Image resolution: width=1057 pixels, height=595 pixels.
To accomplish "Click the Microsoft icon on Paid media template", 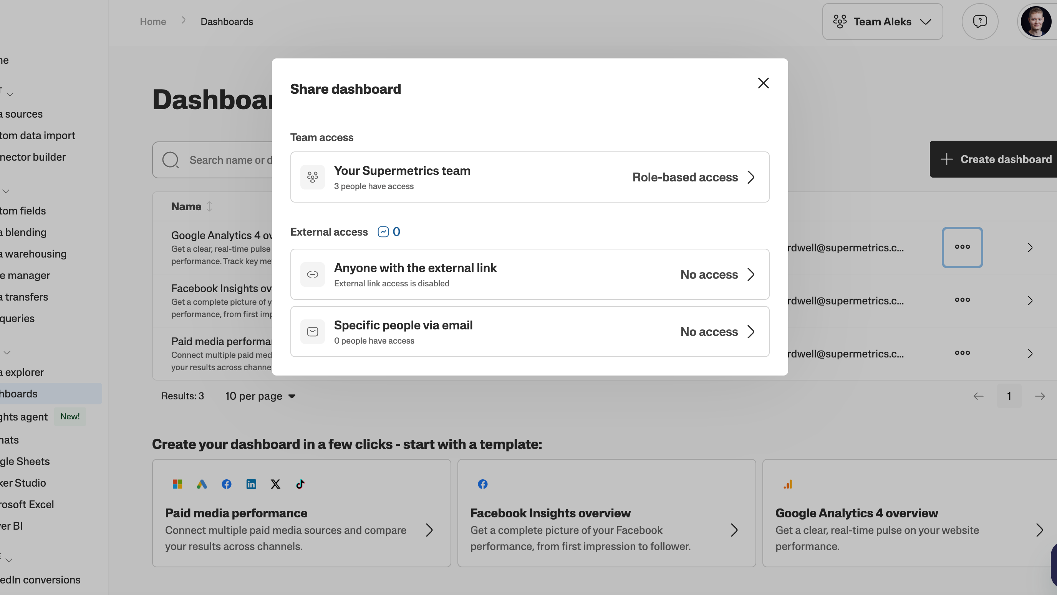I will 177,484.
